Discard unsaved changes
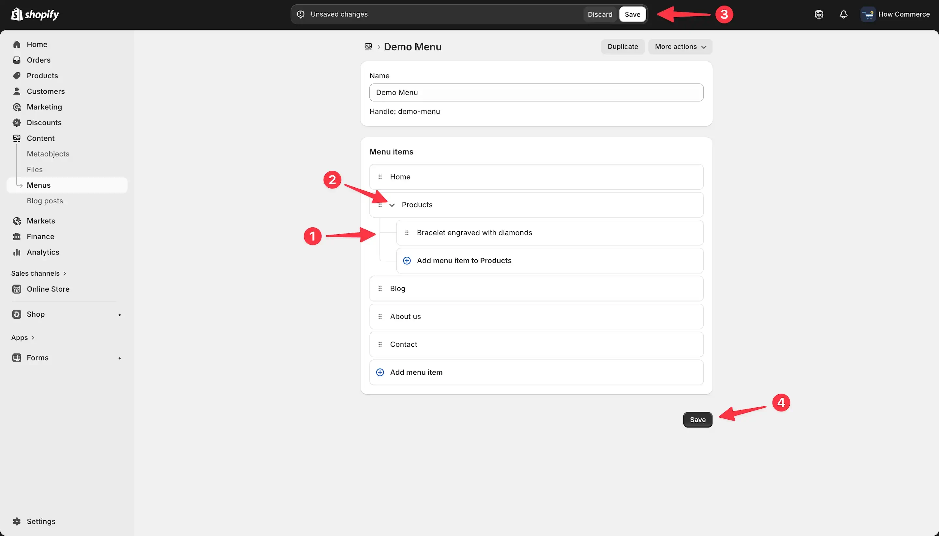The width and height of the screenshot is (939, 536). pyautogui.click(x=600, y=14)
